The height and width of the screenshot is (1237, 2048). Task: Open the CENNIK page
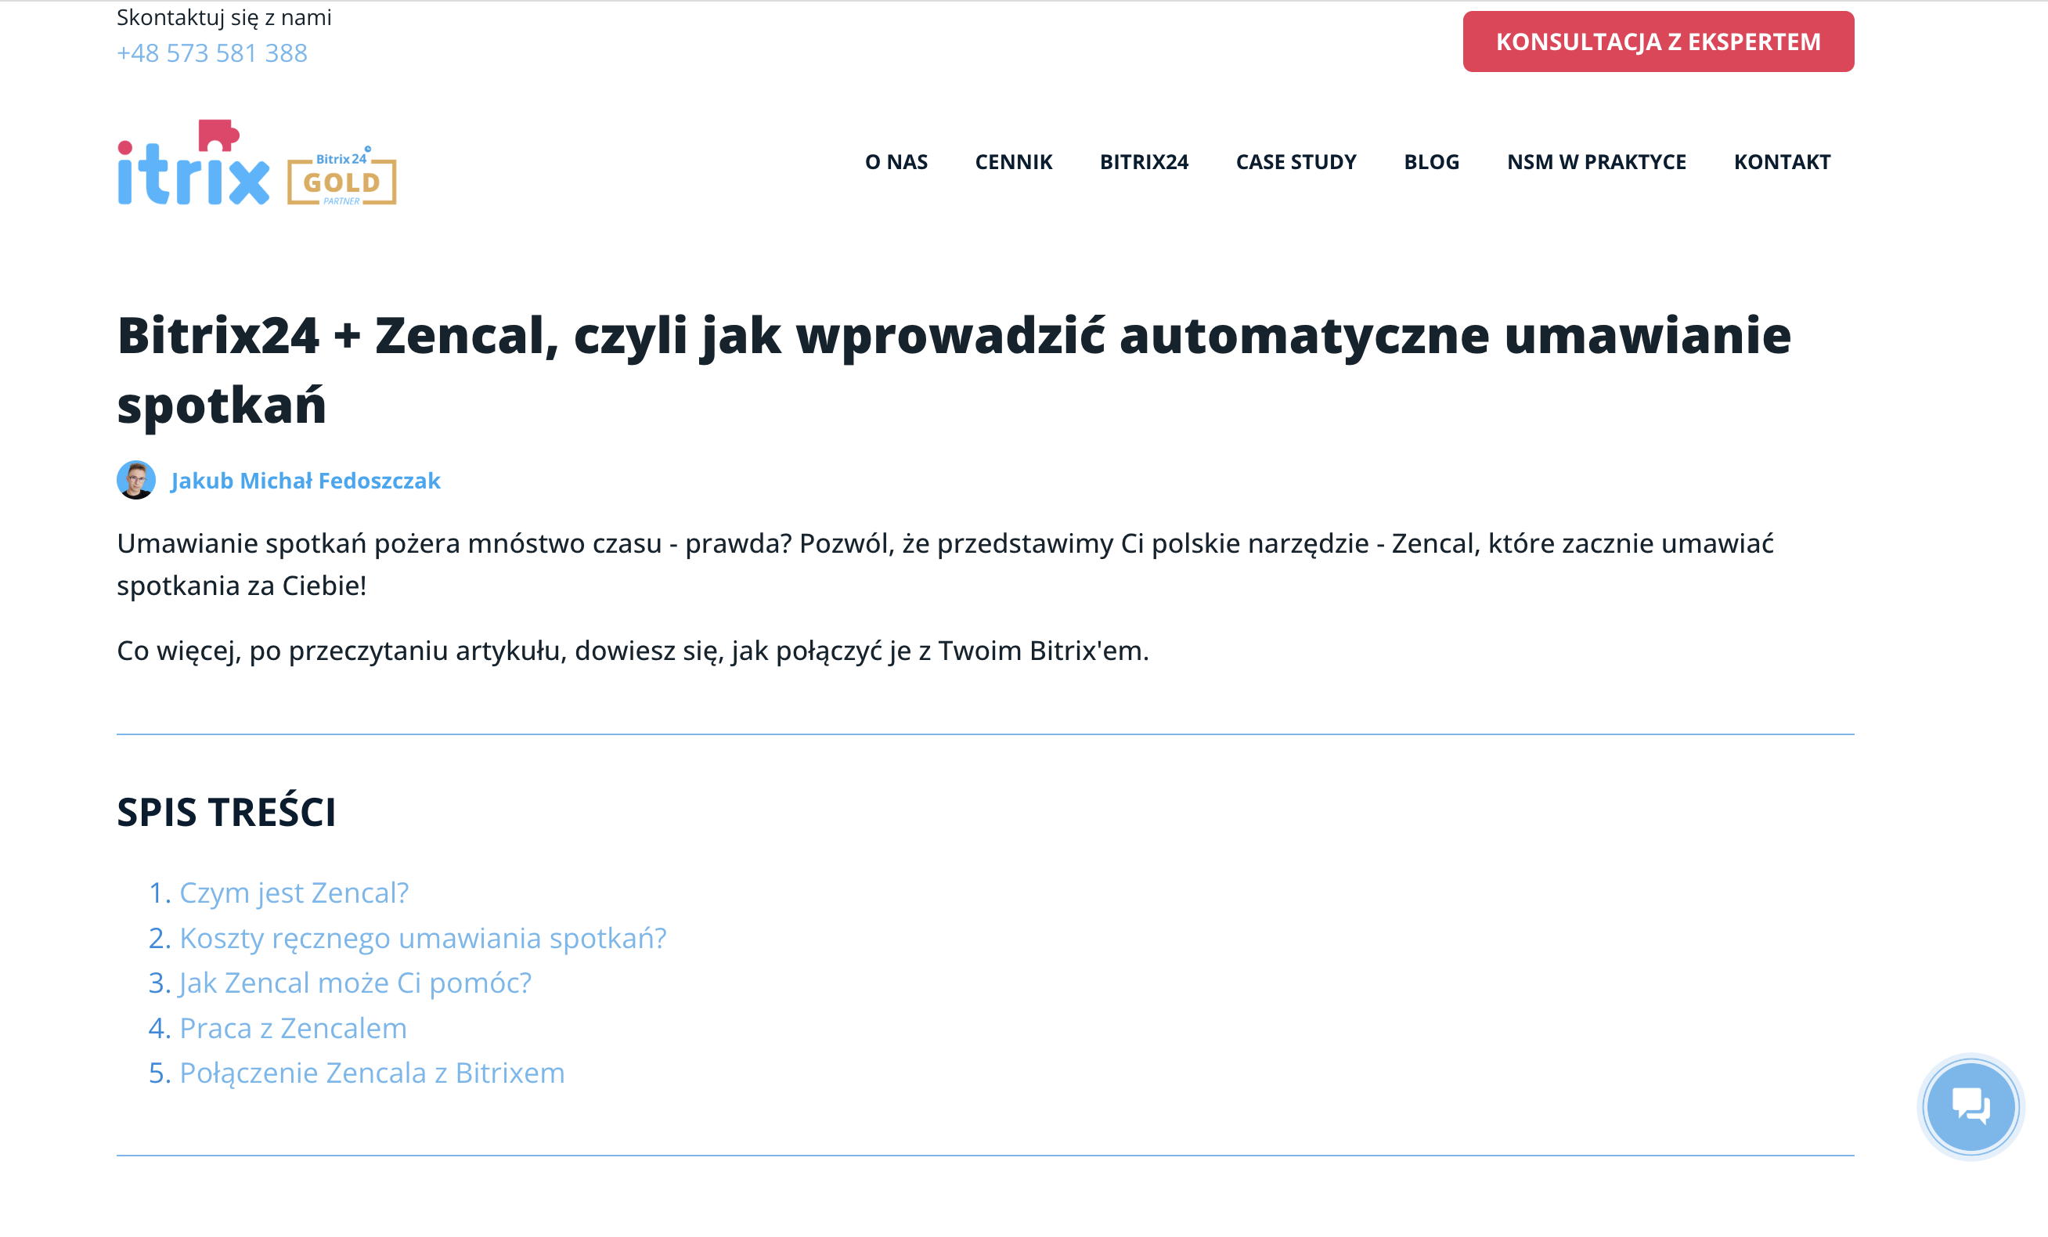[1013, 162]
